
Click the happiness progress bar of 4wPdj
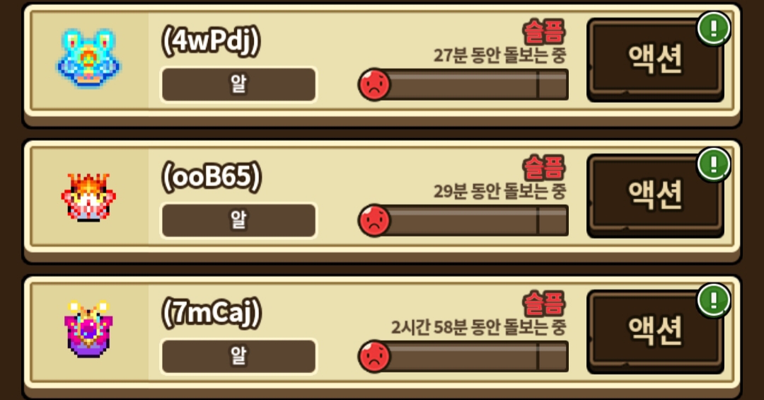coord(464,85)
